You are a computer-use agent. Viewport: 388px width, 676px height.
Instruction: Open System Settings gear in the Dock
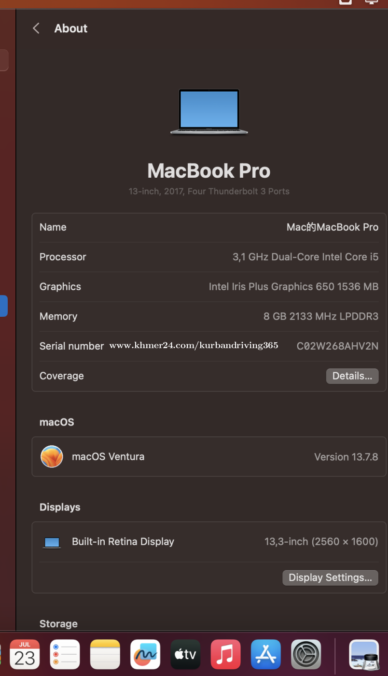pyautogui.click(x=306, y=654)
